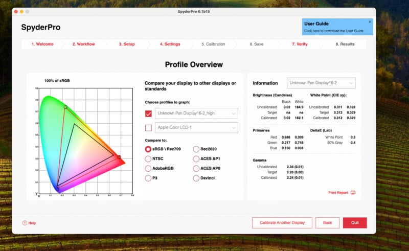Select the AdobeRGB comparison radio button
Screen dimensions: 409x251
[148, 168]
